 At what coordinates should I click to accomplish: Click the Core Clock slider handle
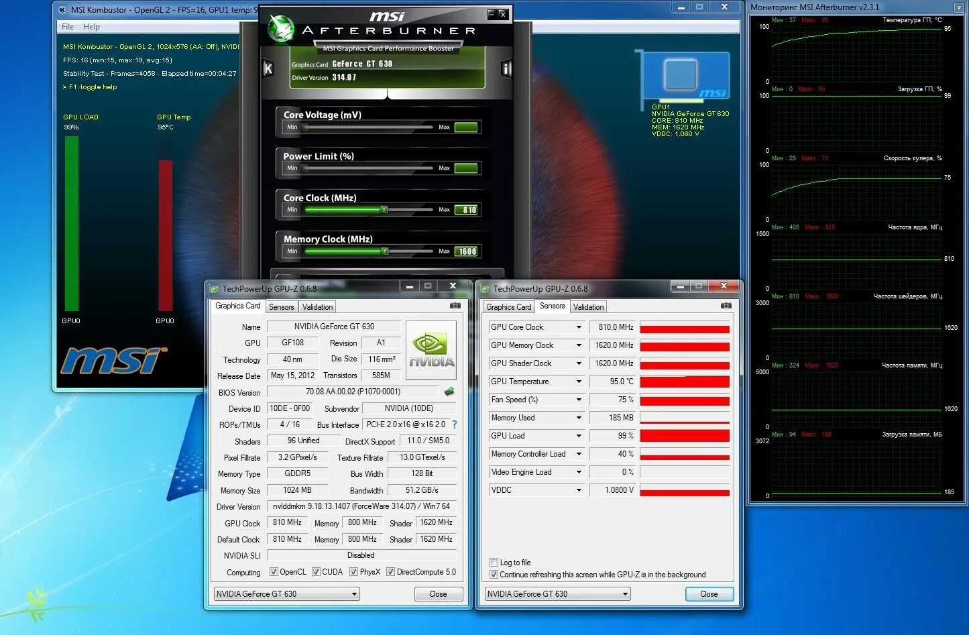click(384, 210)
